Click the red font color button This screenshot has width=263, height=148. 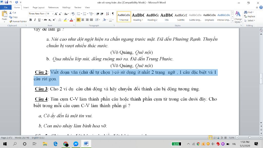(x=71, y=20)
